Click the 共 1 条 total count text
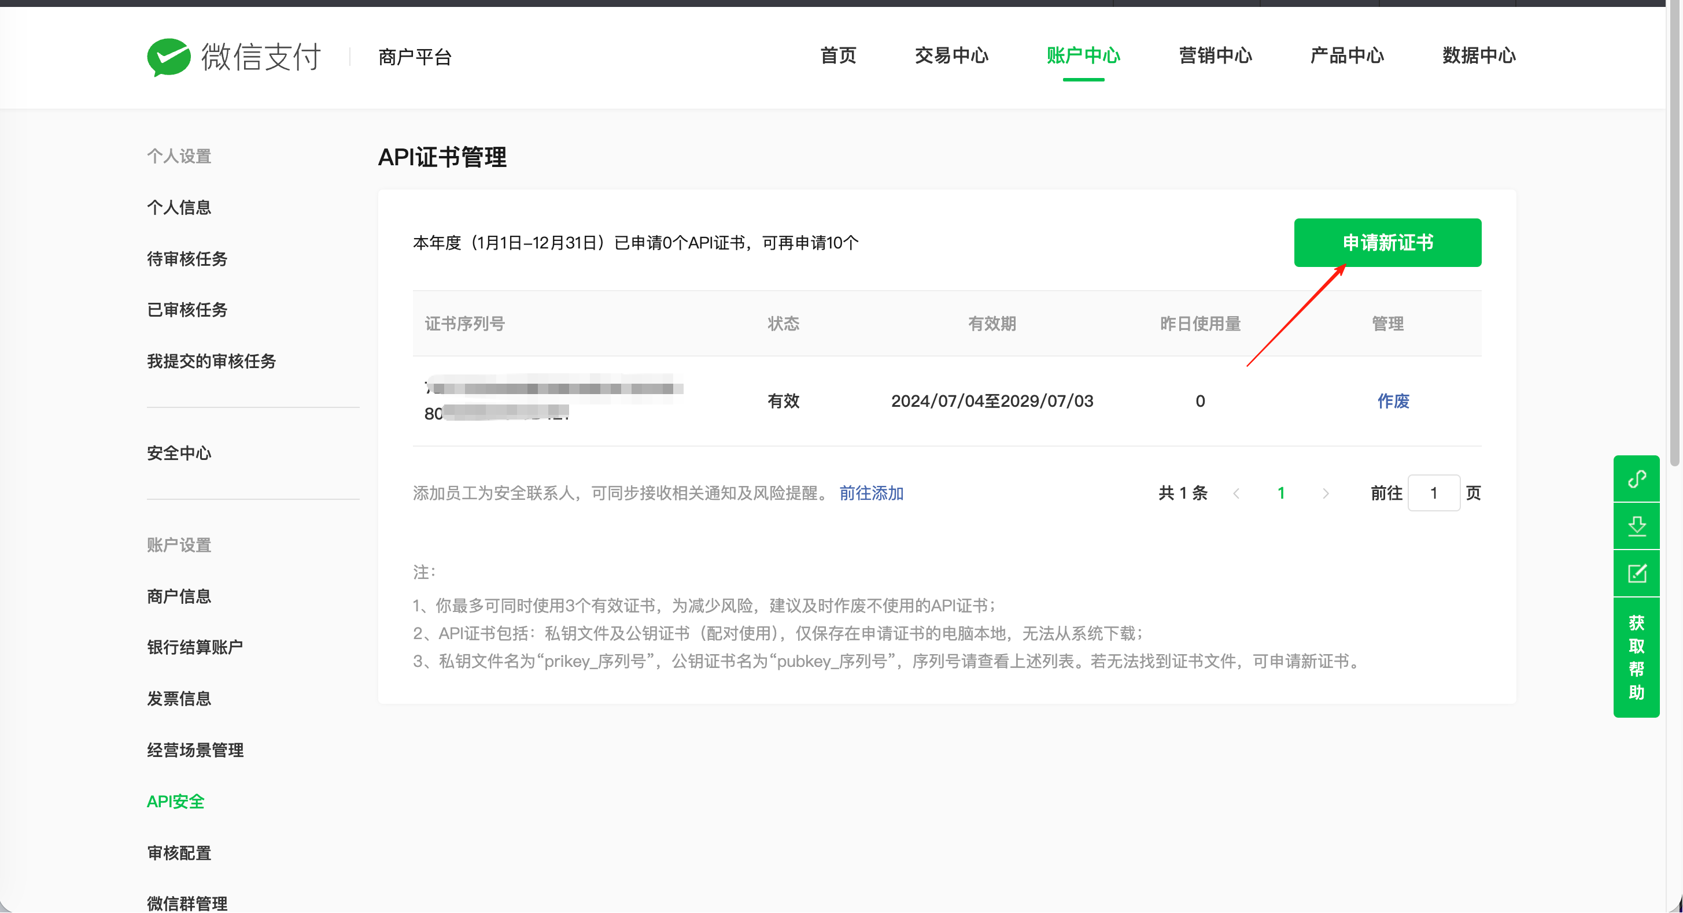 pyautogui.click(x=1183, y=493)
